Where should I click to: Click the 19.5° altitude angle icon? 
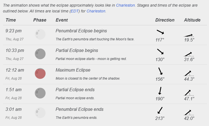(189, 35)
